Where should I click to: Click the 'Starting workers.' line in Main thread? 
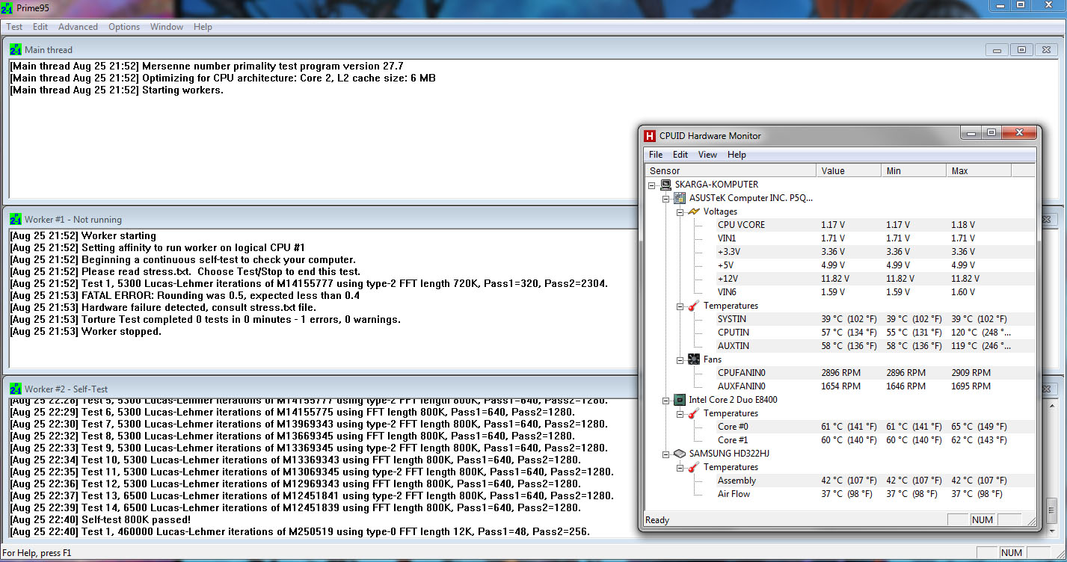(x=117, y=90)
